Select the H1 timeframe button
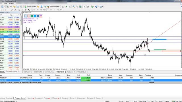The height and width of the screenshot is (102, 182). tap(48, 10)
